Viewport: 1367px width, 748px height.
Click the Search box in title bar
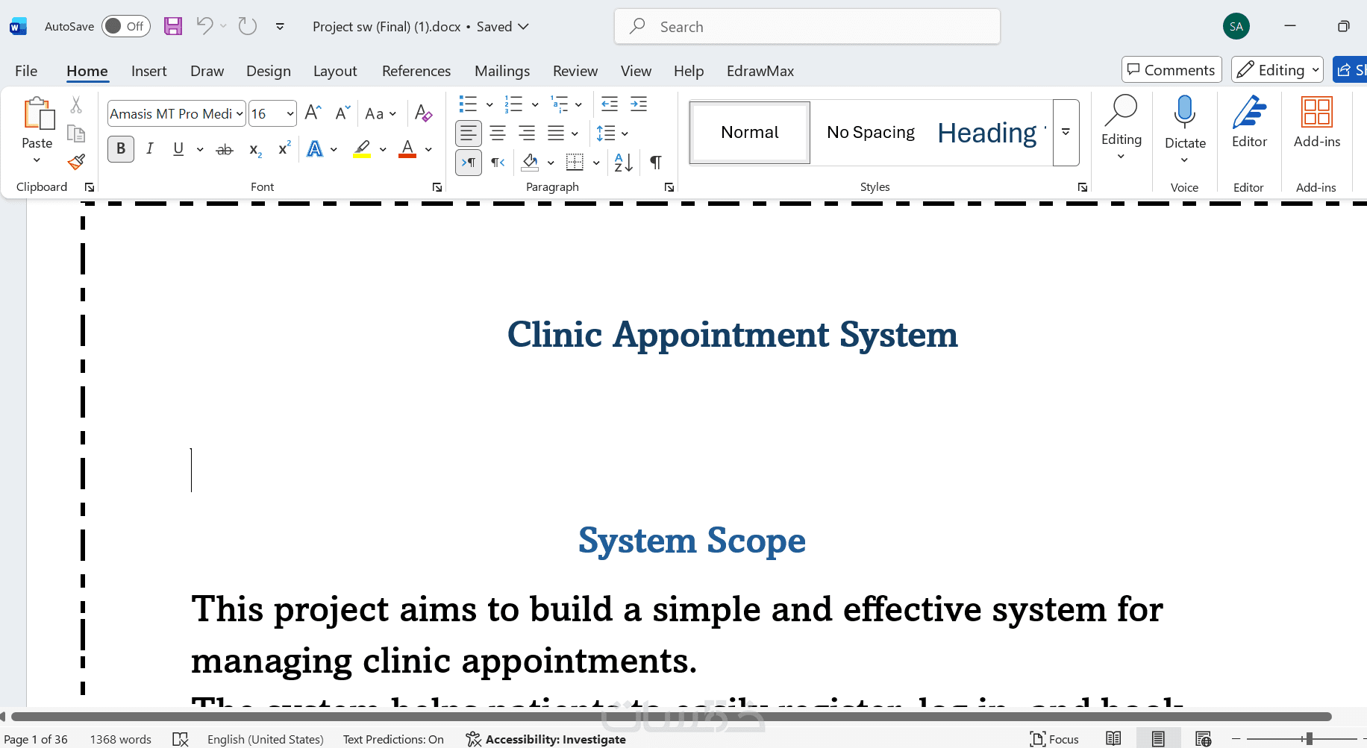pyautogui.click(x=807, y=27)
